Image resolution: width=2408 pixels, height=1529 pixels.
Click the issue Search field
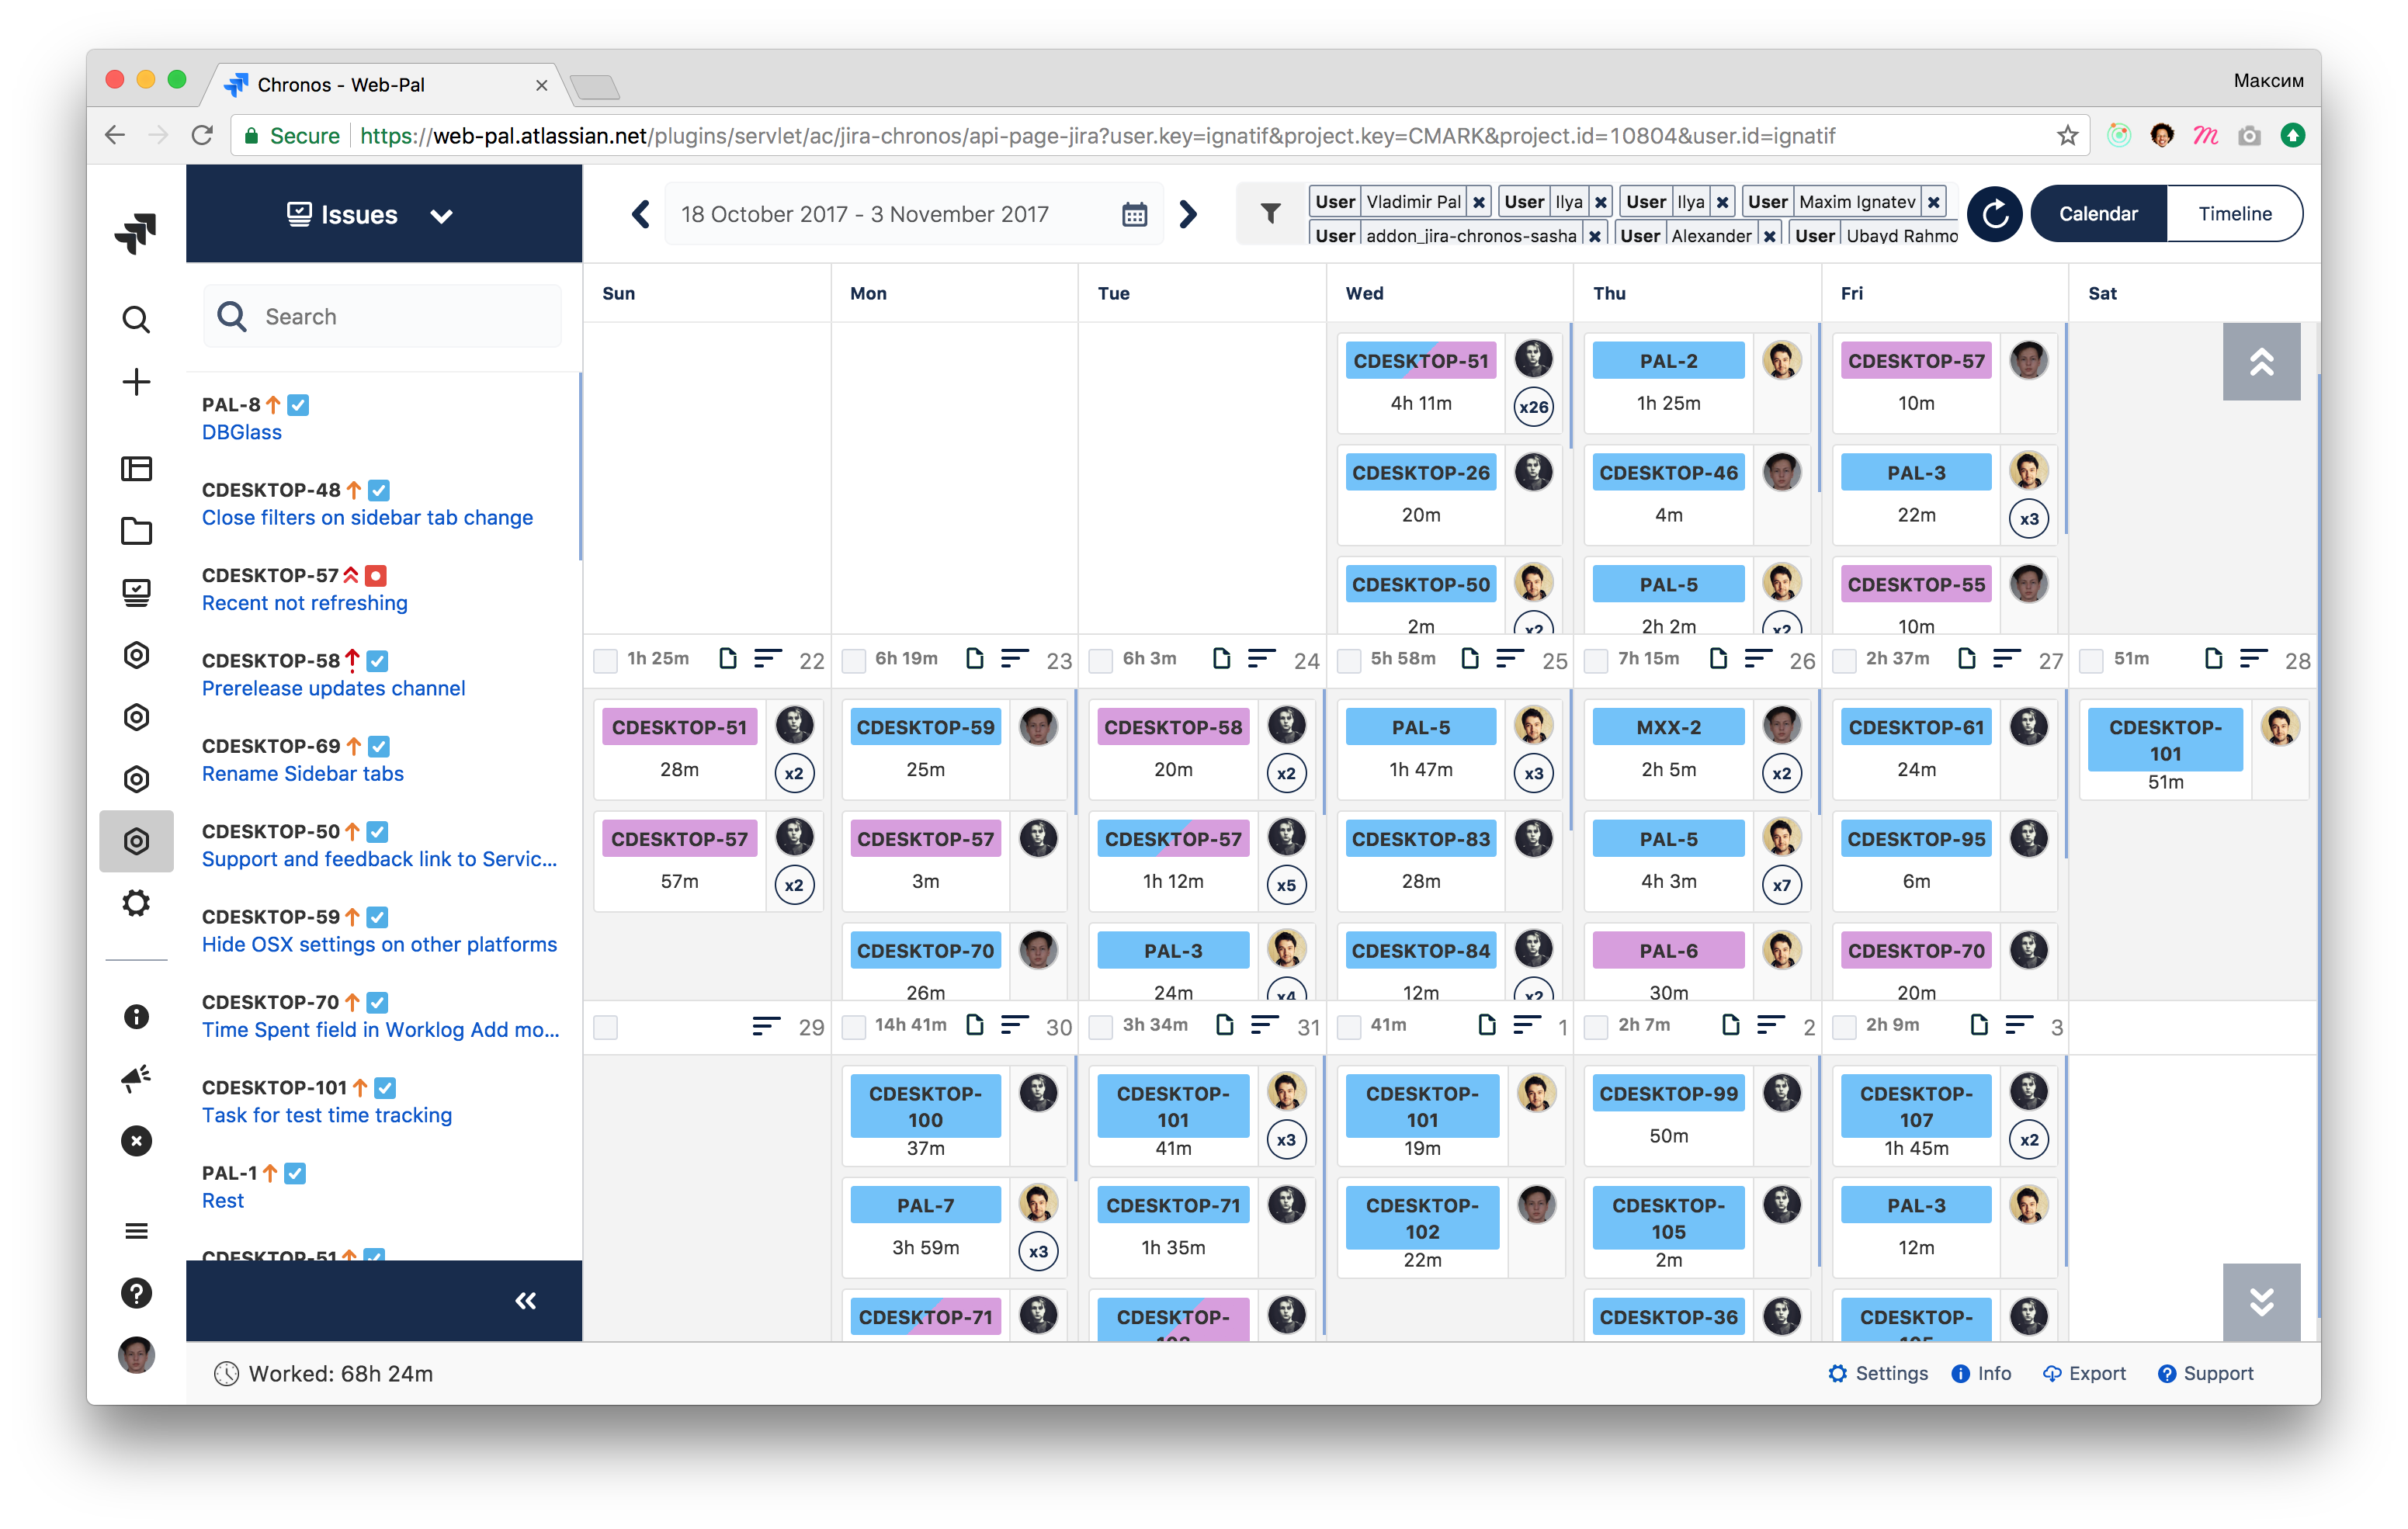point(383,316)
